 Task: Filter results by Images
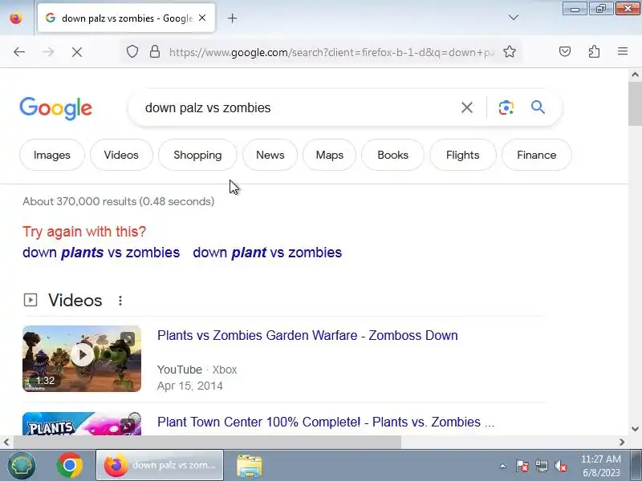[x=52, y=155]
